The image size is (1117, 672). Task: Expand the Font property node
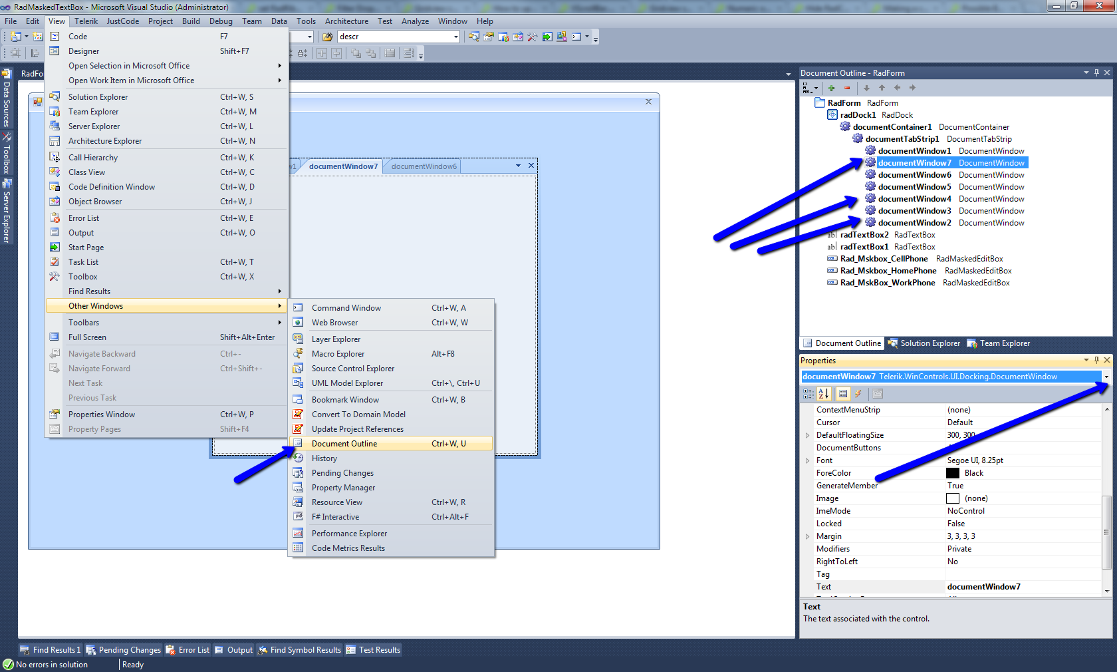click(x=808, y=460)
